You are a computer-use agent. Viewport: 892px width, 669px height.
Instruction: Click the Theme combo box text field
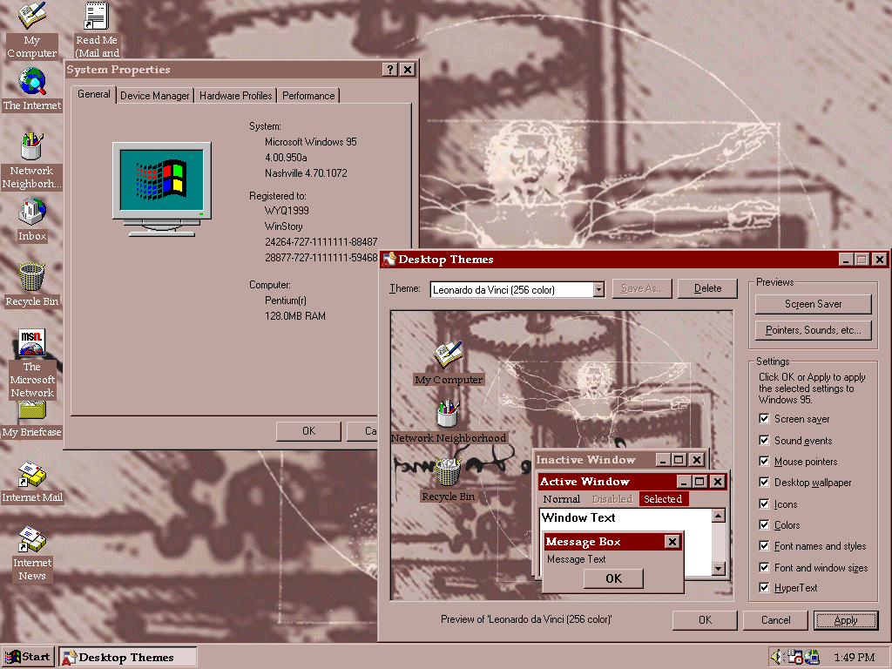coord(511,289)
